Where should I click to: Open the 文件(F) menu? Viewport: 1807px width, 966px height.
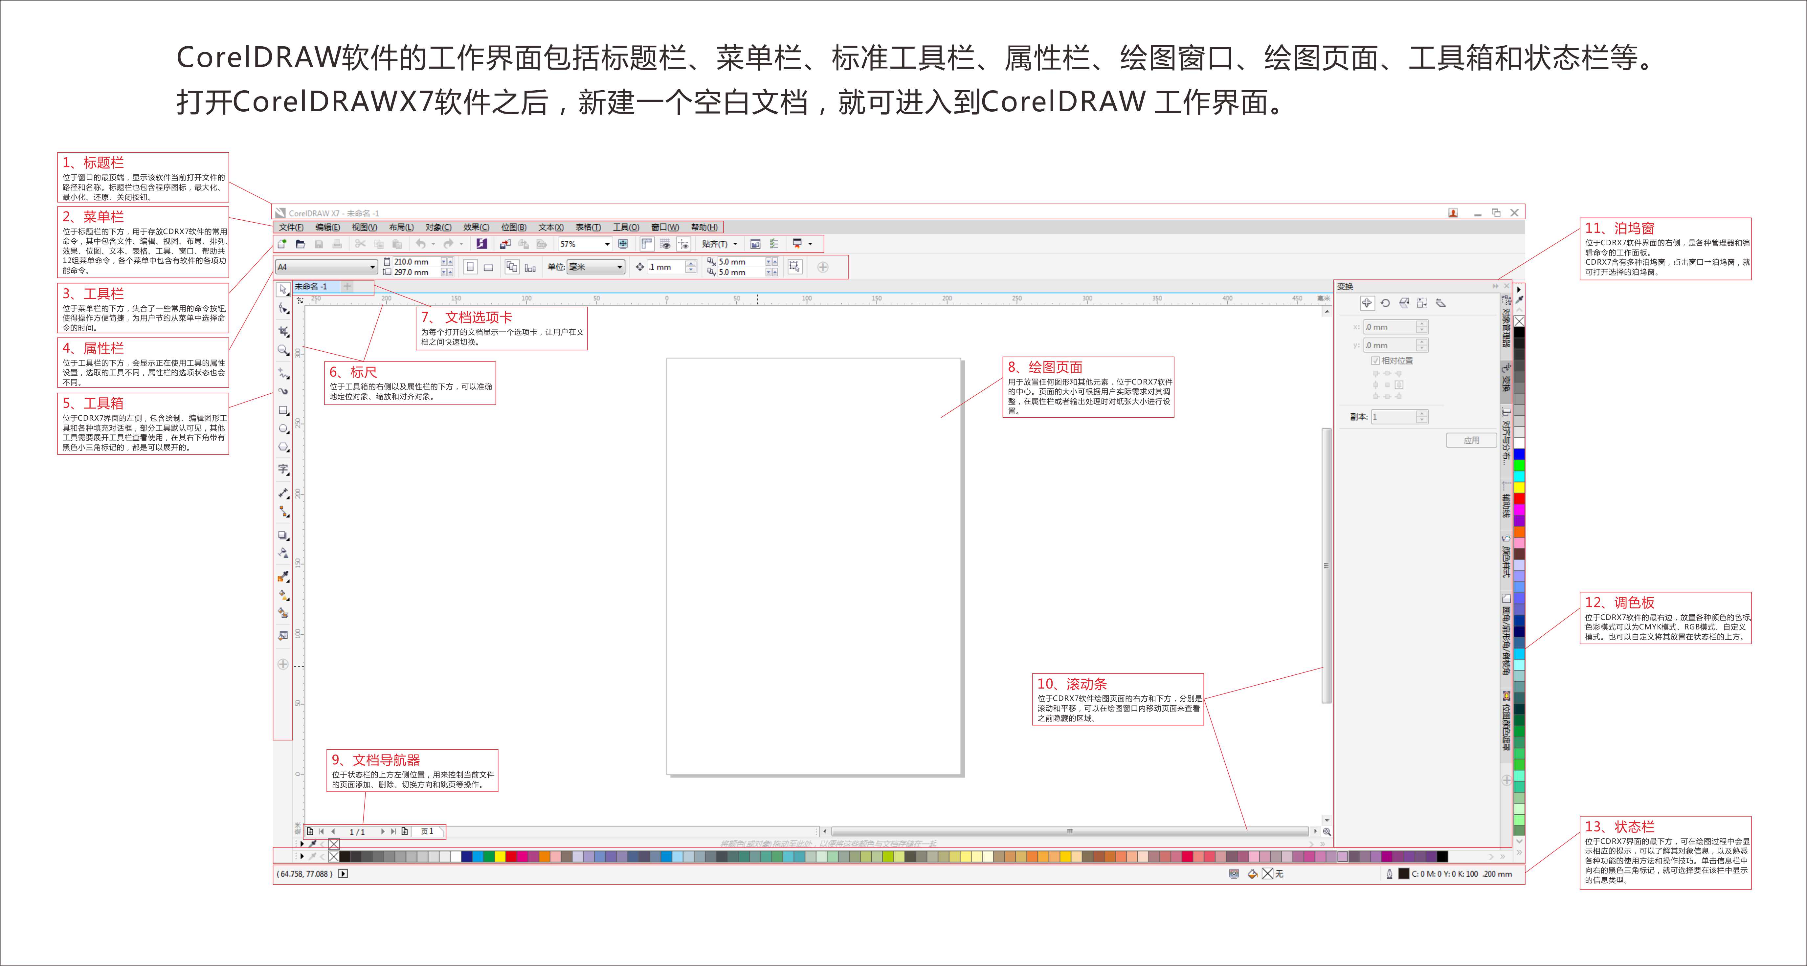[290, 227]
